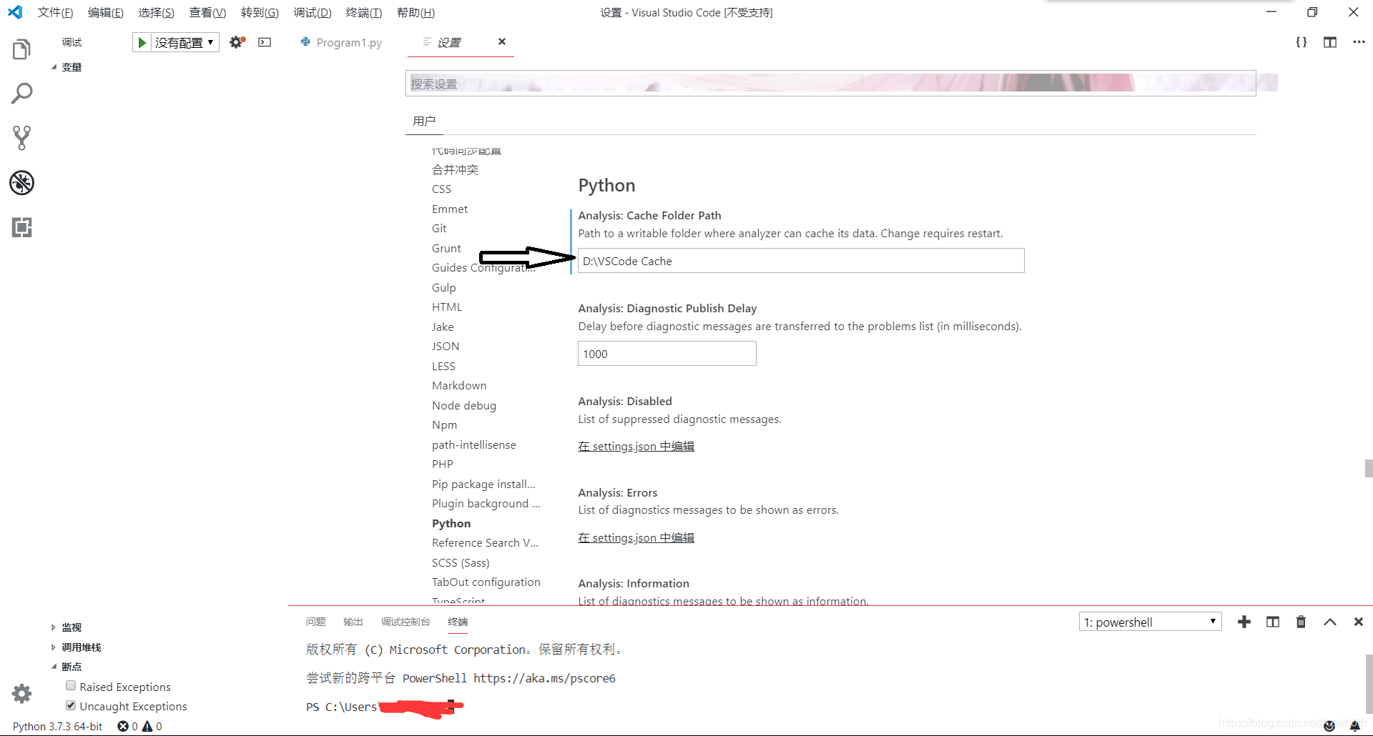Image resolution: width=1373 pixels, height=736 pixels.
Task: Maximize panel with up chevron
Action: [1330, 622]
